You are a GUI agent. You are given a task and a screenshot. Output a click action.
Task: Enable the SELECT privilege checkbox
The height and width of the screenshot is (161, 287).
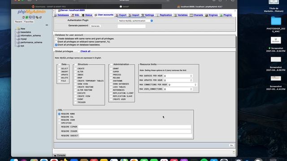pyautogui.click(x=59, y=68)
